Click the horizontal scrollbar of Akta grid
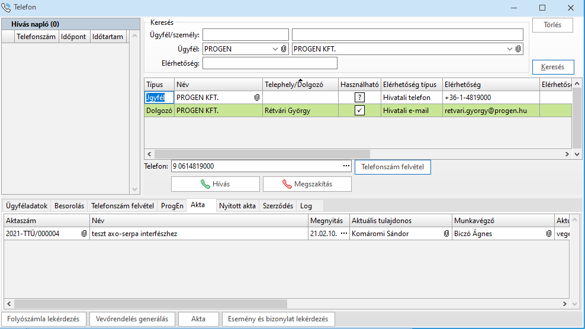The height and width of the screenshot is (329, 585). point(151,304)
